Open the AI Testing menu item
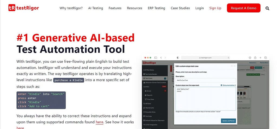 click(96, 8)
